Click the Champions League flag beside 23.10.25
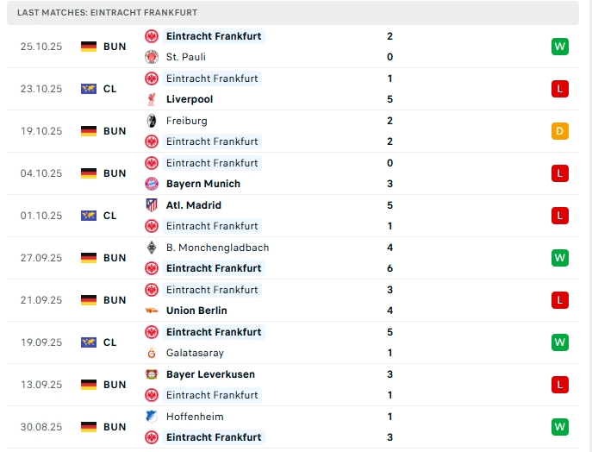592x452 pixels. tap(89, 89)
